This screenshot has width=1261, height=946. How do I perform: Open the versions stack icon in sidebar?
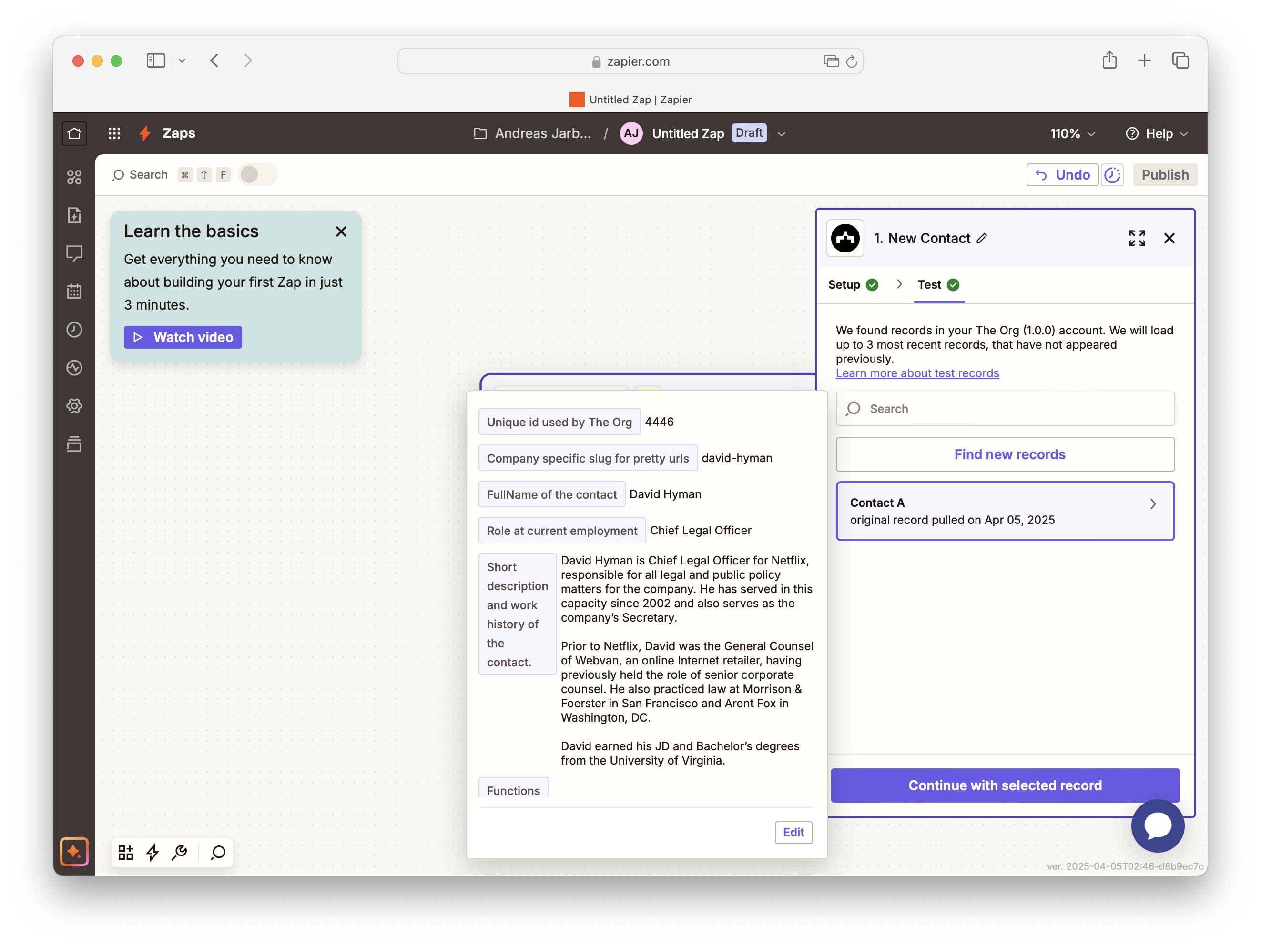coord(74,444)
